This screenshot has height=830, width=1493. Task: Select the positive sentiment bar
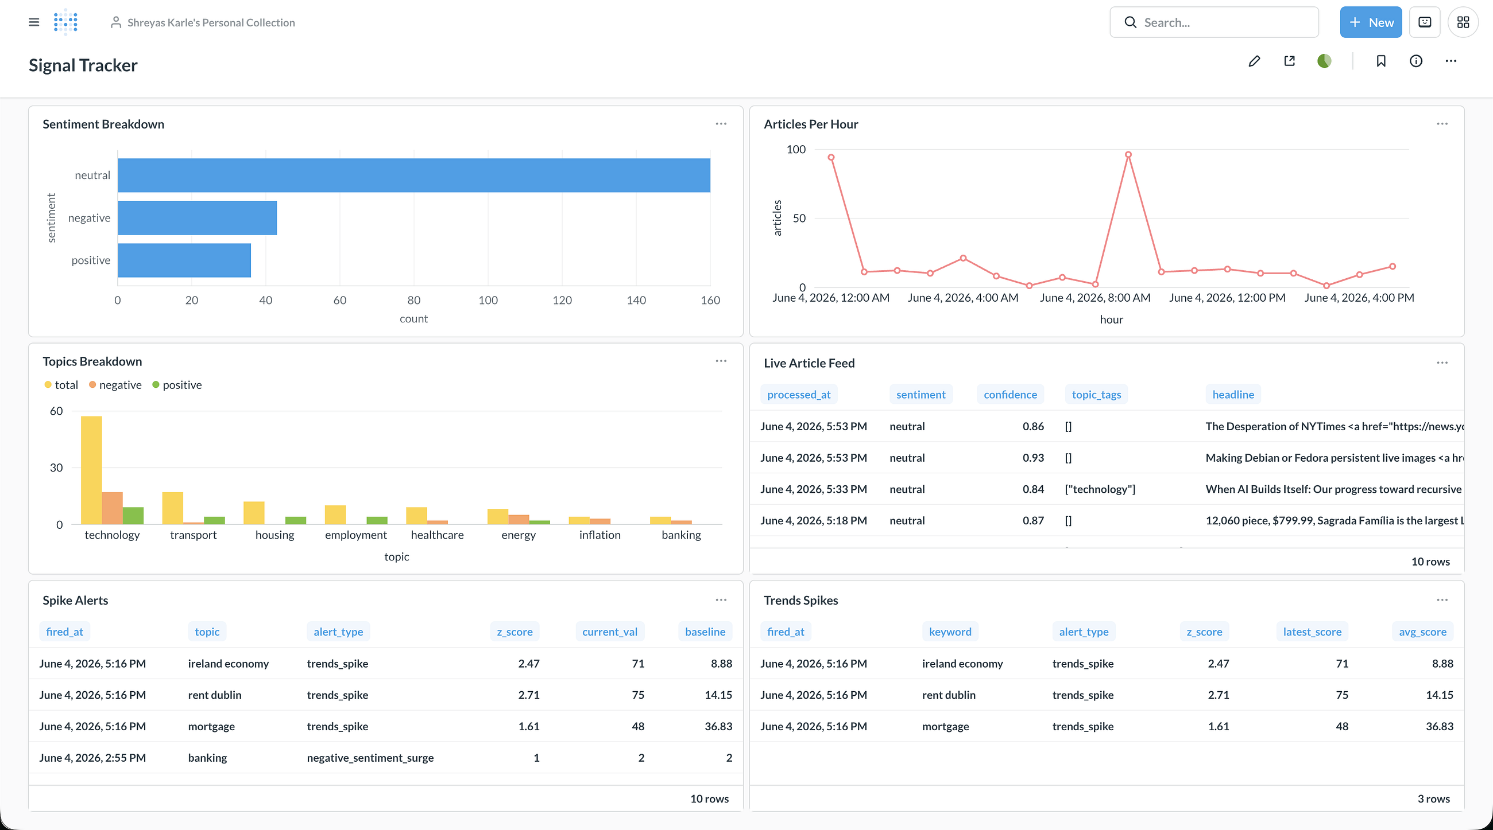[184, 260]
